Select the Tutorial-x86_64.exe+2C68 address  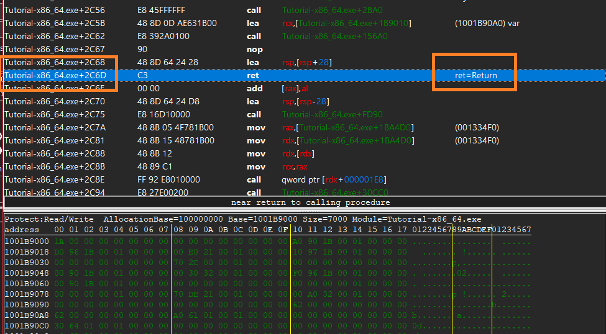55,62
